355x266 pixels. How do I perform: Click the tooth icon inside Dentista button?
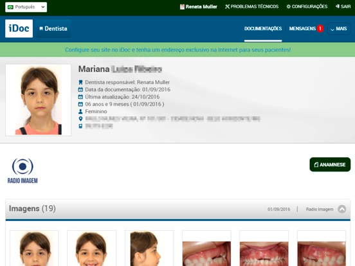(41, 28)
